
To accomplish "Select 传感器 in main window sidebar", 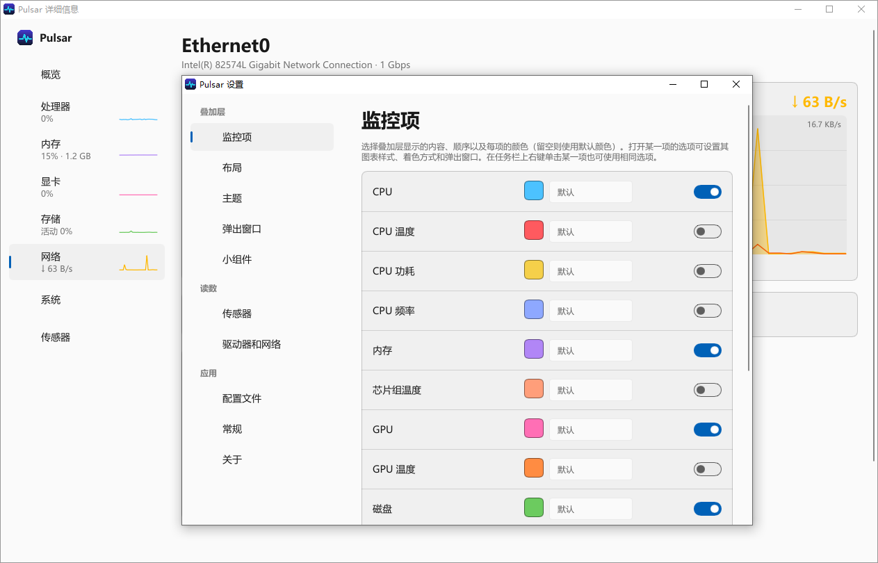I will point(87,337).
